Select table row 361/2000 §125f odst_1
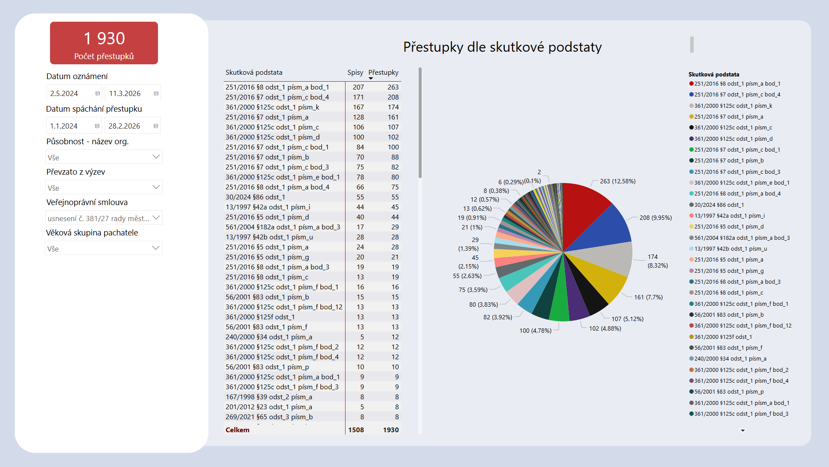This screenshot has width=829, height=467. [312, 317]
